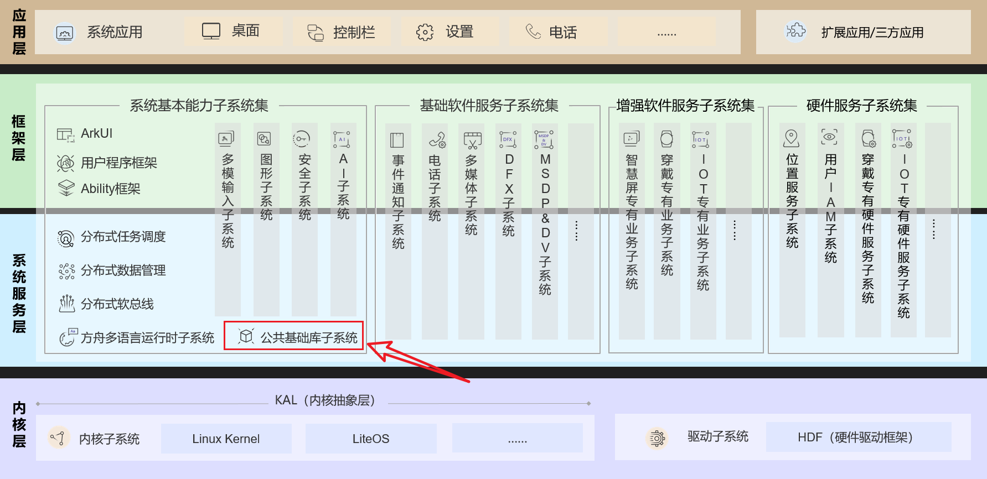Click the desktop monitor icon

pyautogui.click(x=211, y=32)
